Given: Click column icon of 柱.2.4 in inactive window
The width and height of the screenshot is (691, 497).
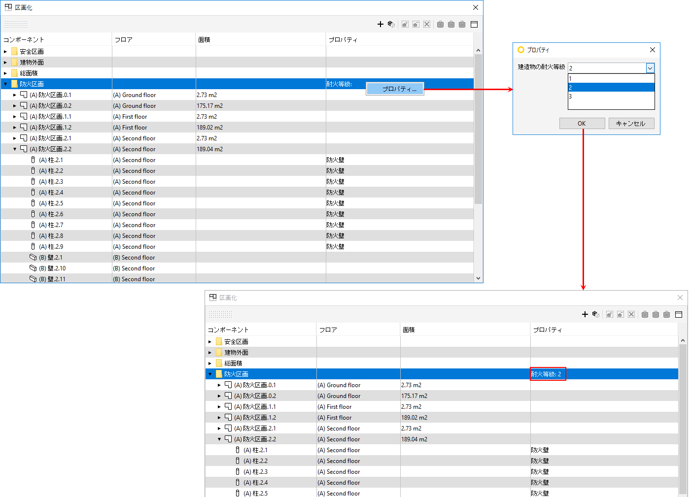Looking at the screenshot, I should 238,482.
